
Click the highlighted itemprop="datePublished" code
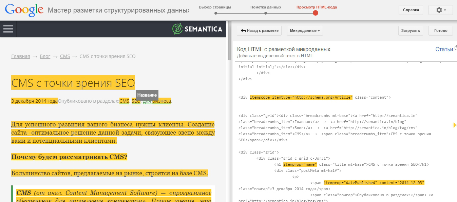374,183
